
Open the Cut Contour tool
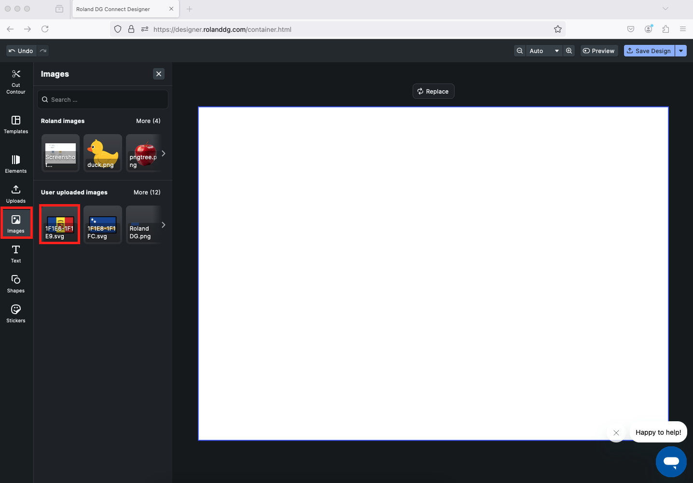(x=16, y=82)
